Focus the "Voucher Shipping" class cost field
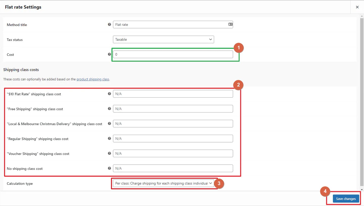This screenshot has height=206, width=364. pos(173,153)
